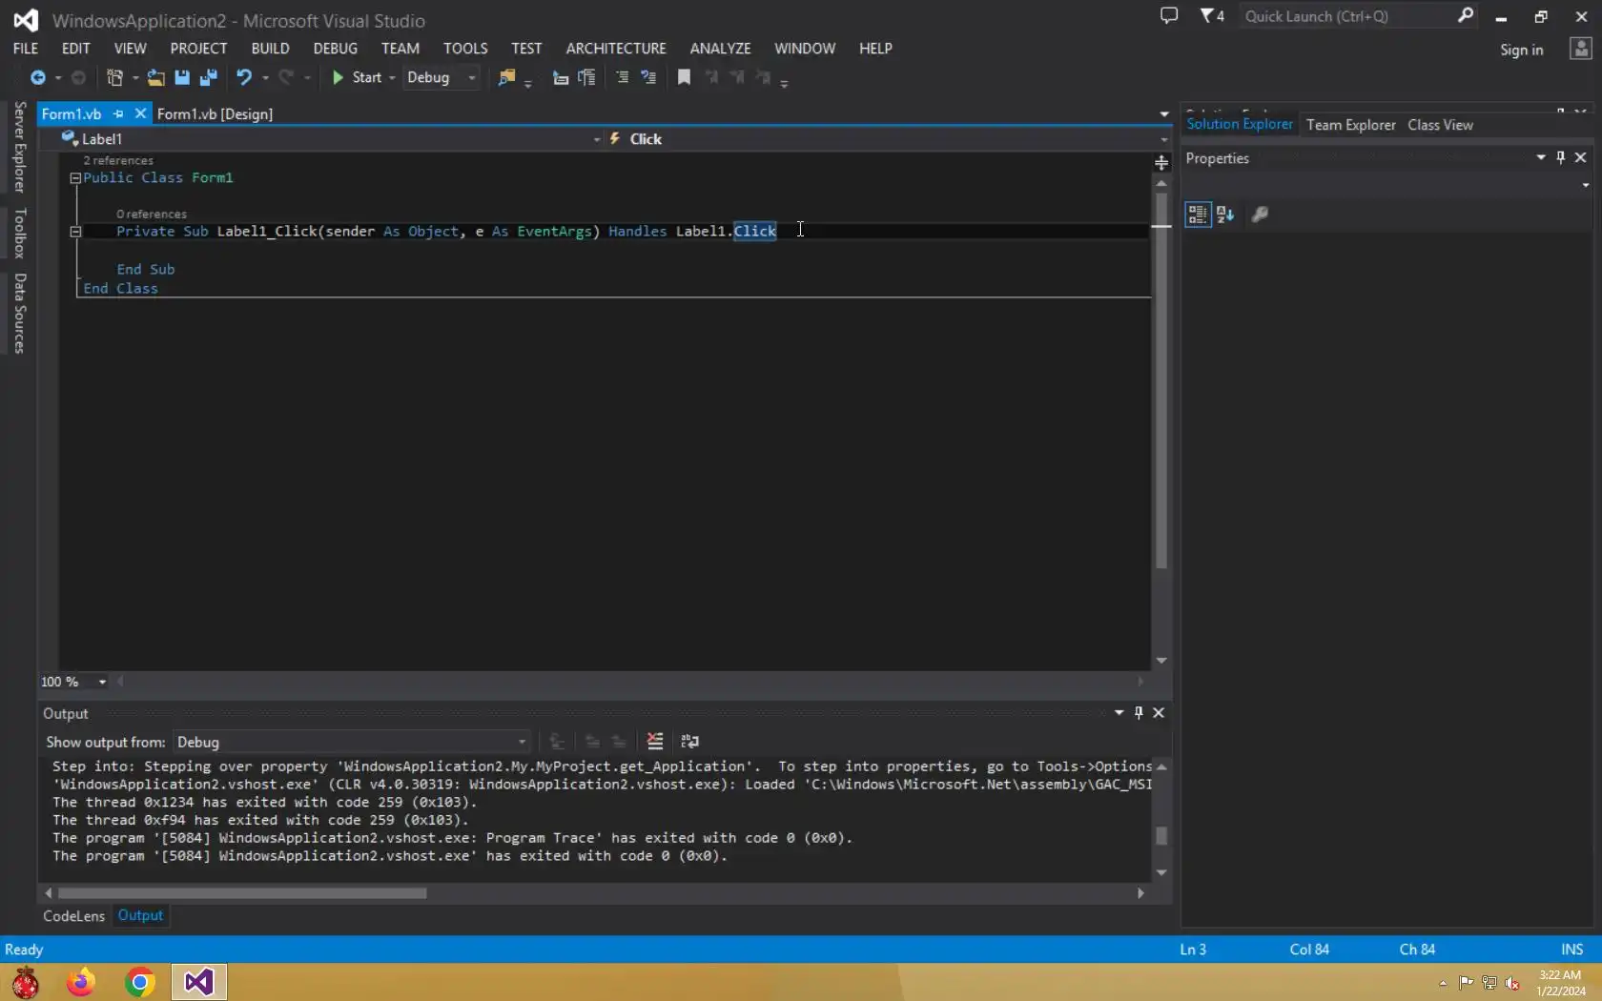The image size is (1602, 1001).
Task: Pin the Form1.vb tab
Action: pyautogui.click(x=118, y=114)
